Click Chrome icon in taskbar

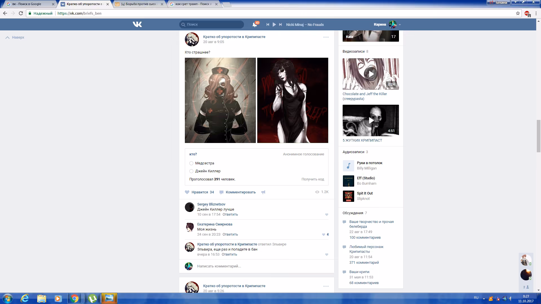click(x=74, y=298)
